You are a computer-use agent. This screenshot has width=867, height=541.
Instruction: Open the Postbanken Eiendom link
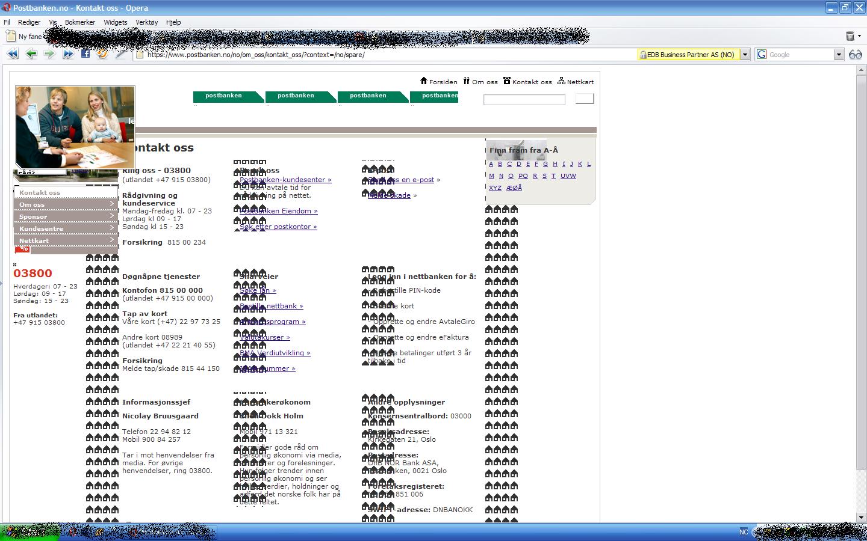(x=278, y=211)
